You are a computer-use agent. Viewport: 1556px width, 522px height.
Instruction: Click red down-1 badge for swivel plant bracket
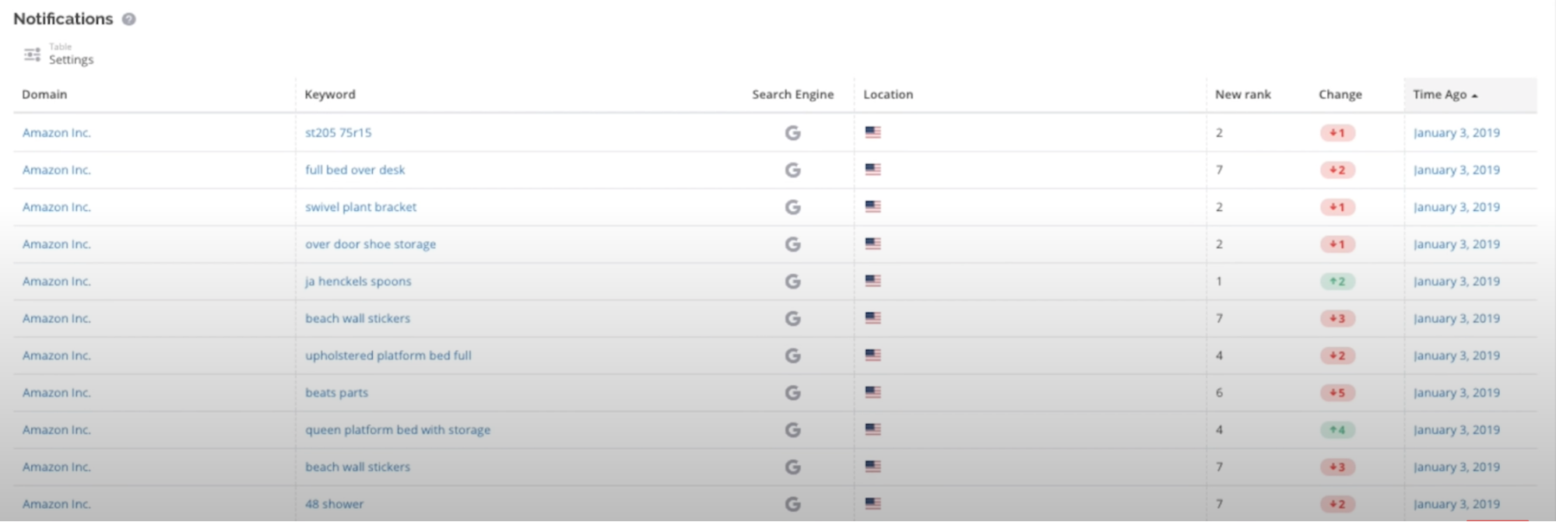[1337, 207]
